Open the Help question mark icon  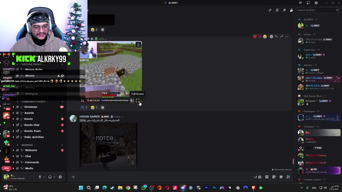coord(316,3)
